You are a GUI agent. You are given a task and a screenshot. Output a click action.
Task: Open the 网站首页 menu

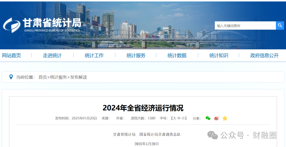[11, 55]
